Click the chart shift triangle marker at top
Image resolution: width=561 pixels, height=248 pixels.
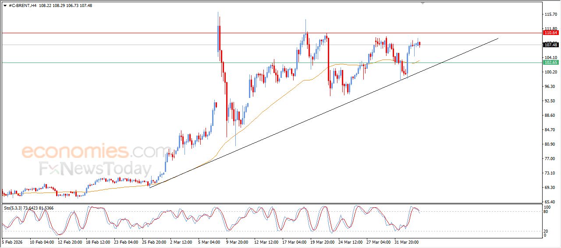click(x=423, y=3)
